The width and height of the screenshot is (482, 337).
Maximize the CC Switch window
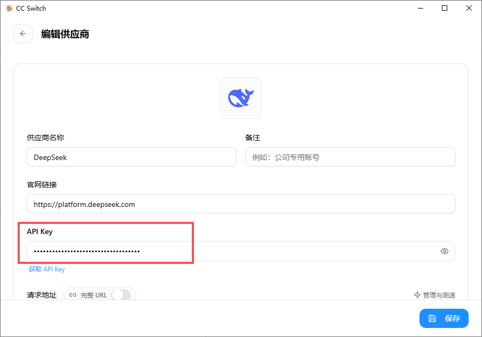pos(445,9)
